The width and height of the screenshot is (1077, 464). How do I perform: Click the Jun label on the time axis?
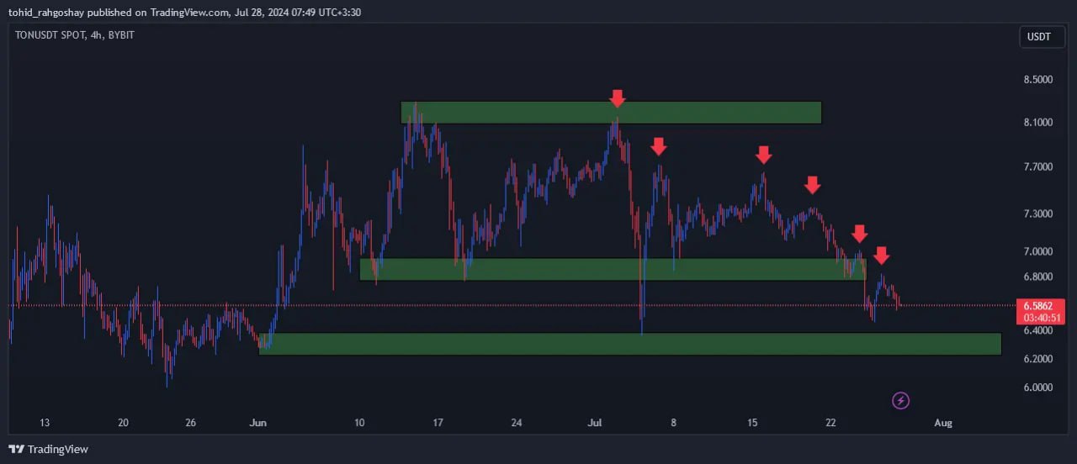[258, 423]
